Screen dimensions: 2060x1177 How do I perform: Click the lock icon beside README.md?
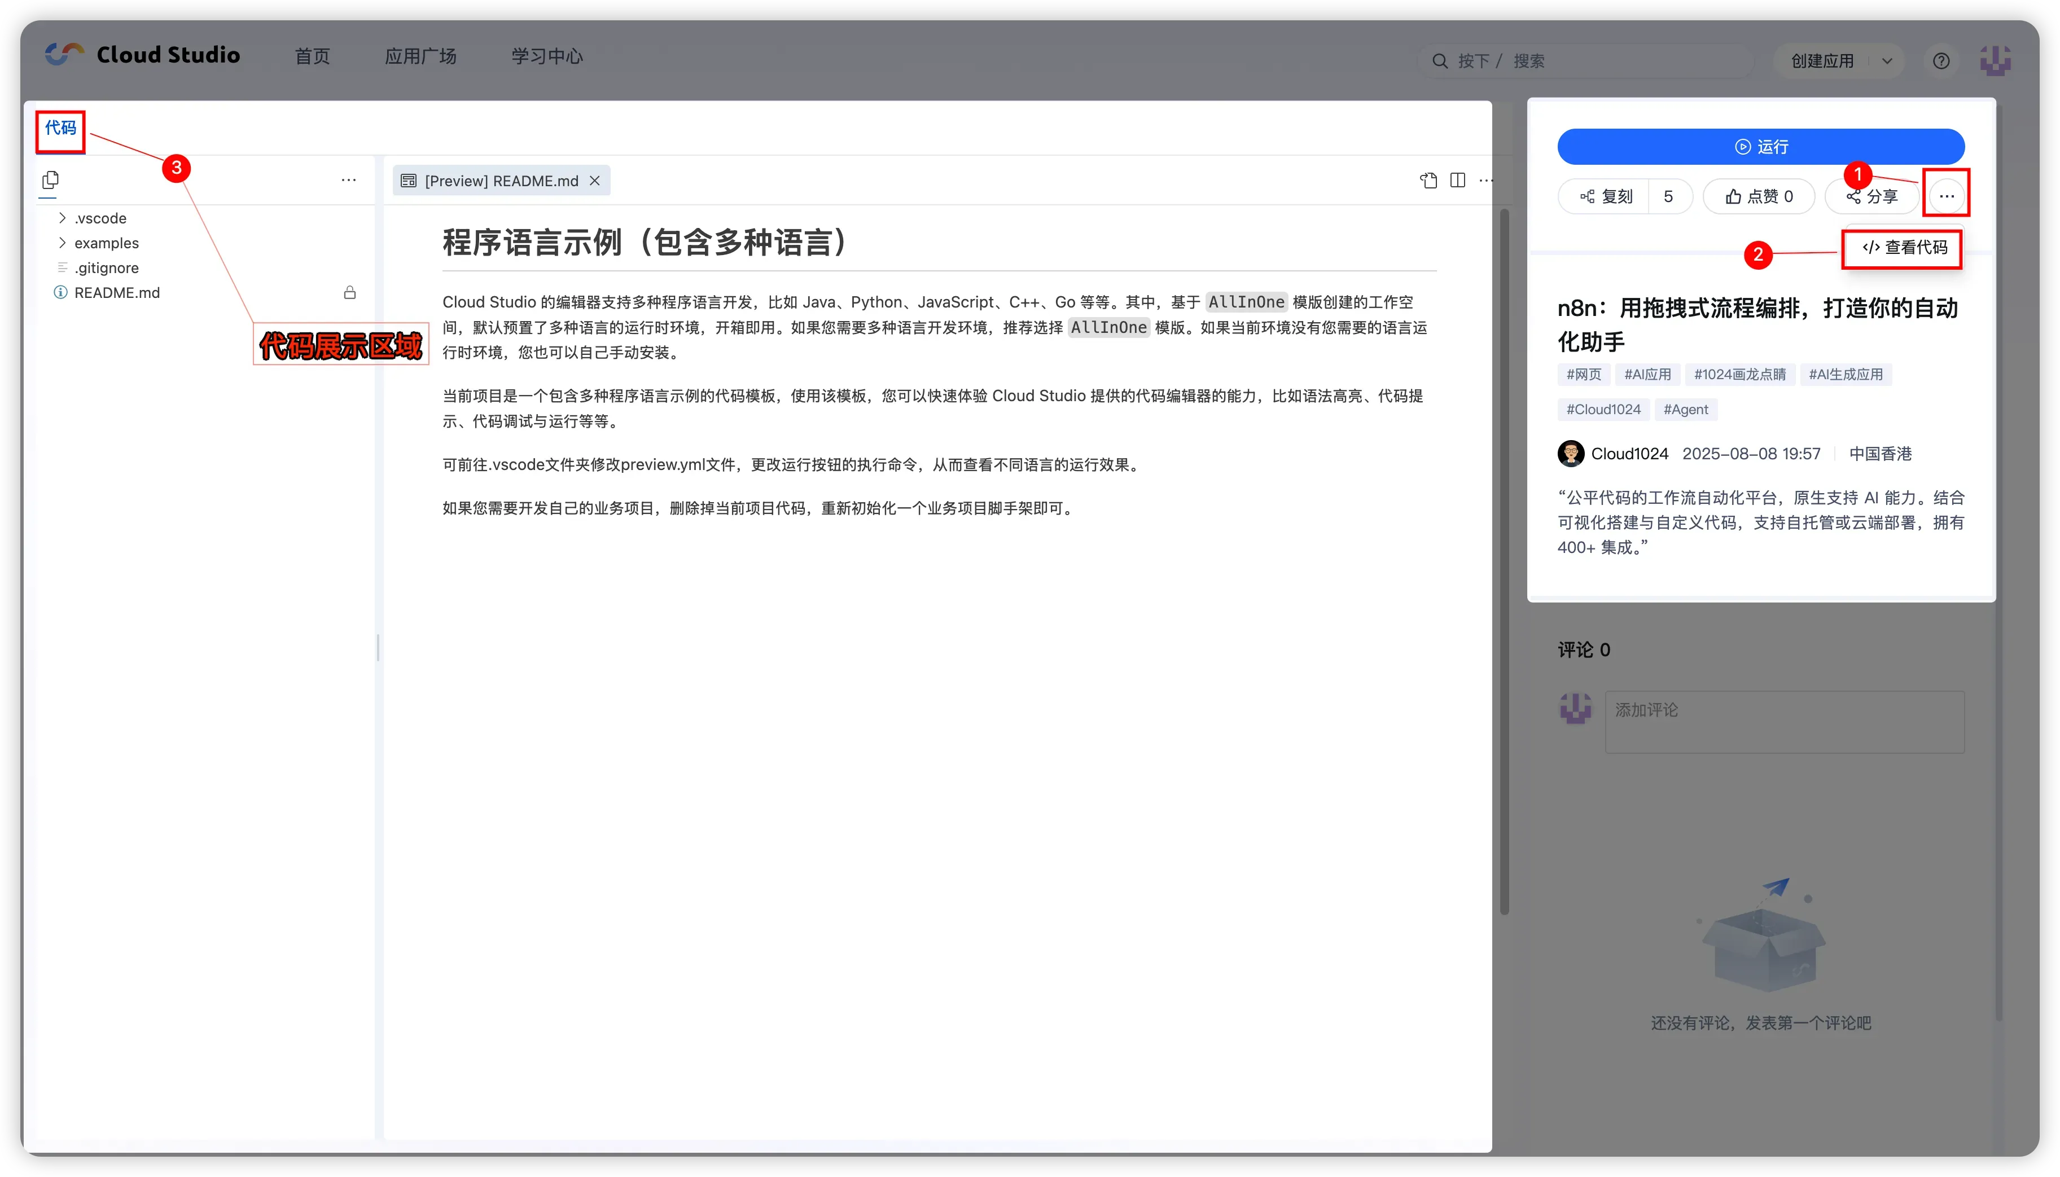click(349, 293)
